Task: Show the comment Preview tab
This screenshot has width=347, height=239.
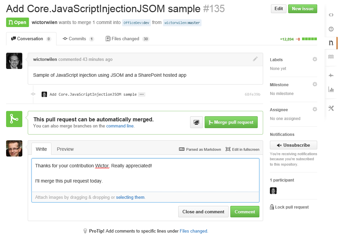Action: [x=65, y=149]
